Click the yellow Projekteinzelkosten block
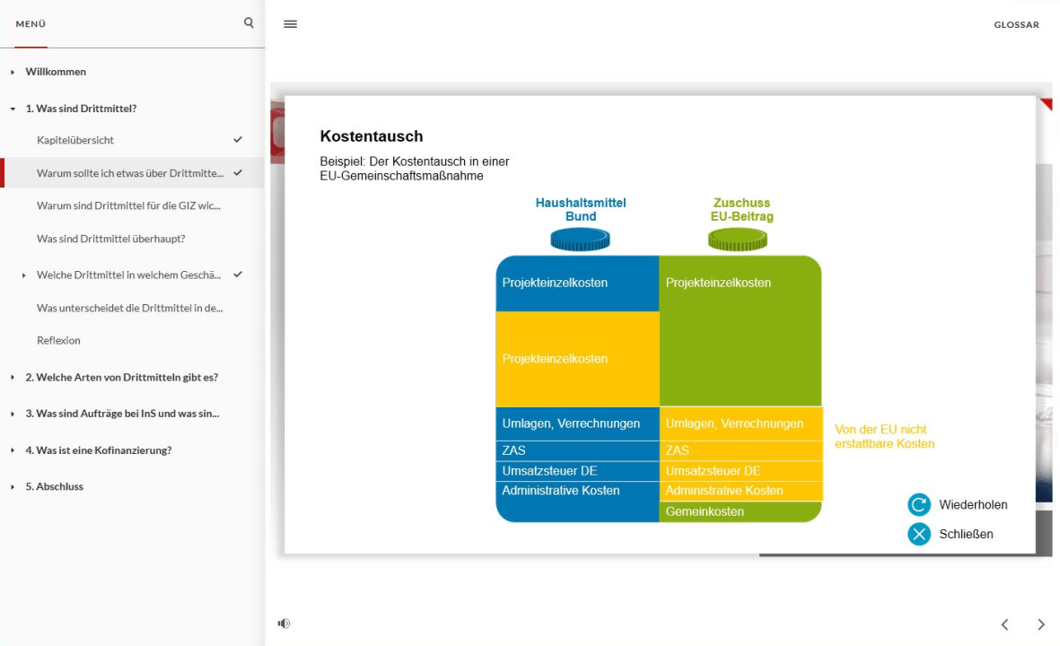This screenshot has width=1060, height=646. 577,359
